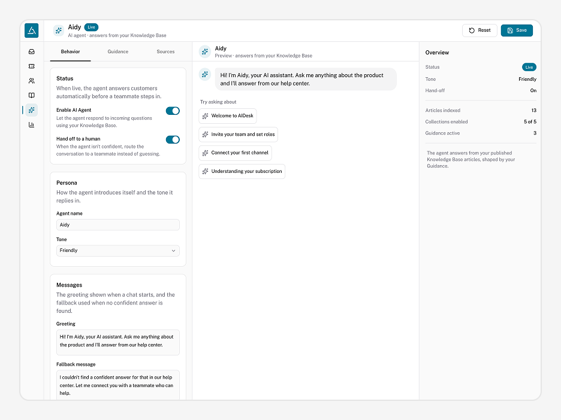The width and height of the screenshot is (561, 420).
Task: Click the Aidy avatar icon in header
Action: 59,31
